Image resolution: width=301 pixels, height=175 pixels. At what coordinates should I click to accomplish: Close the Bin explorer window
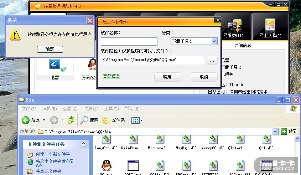296,100
